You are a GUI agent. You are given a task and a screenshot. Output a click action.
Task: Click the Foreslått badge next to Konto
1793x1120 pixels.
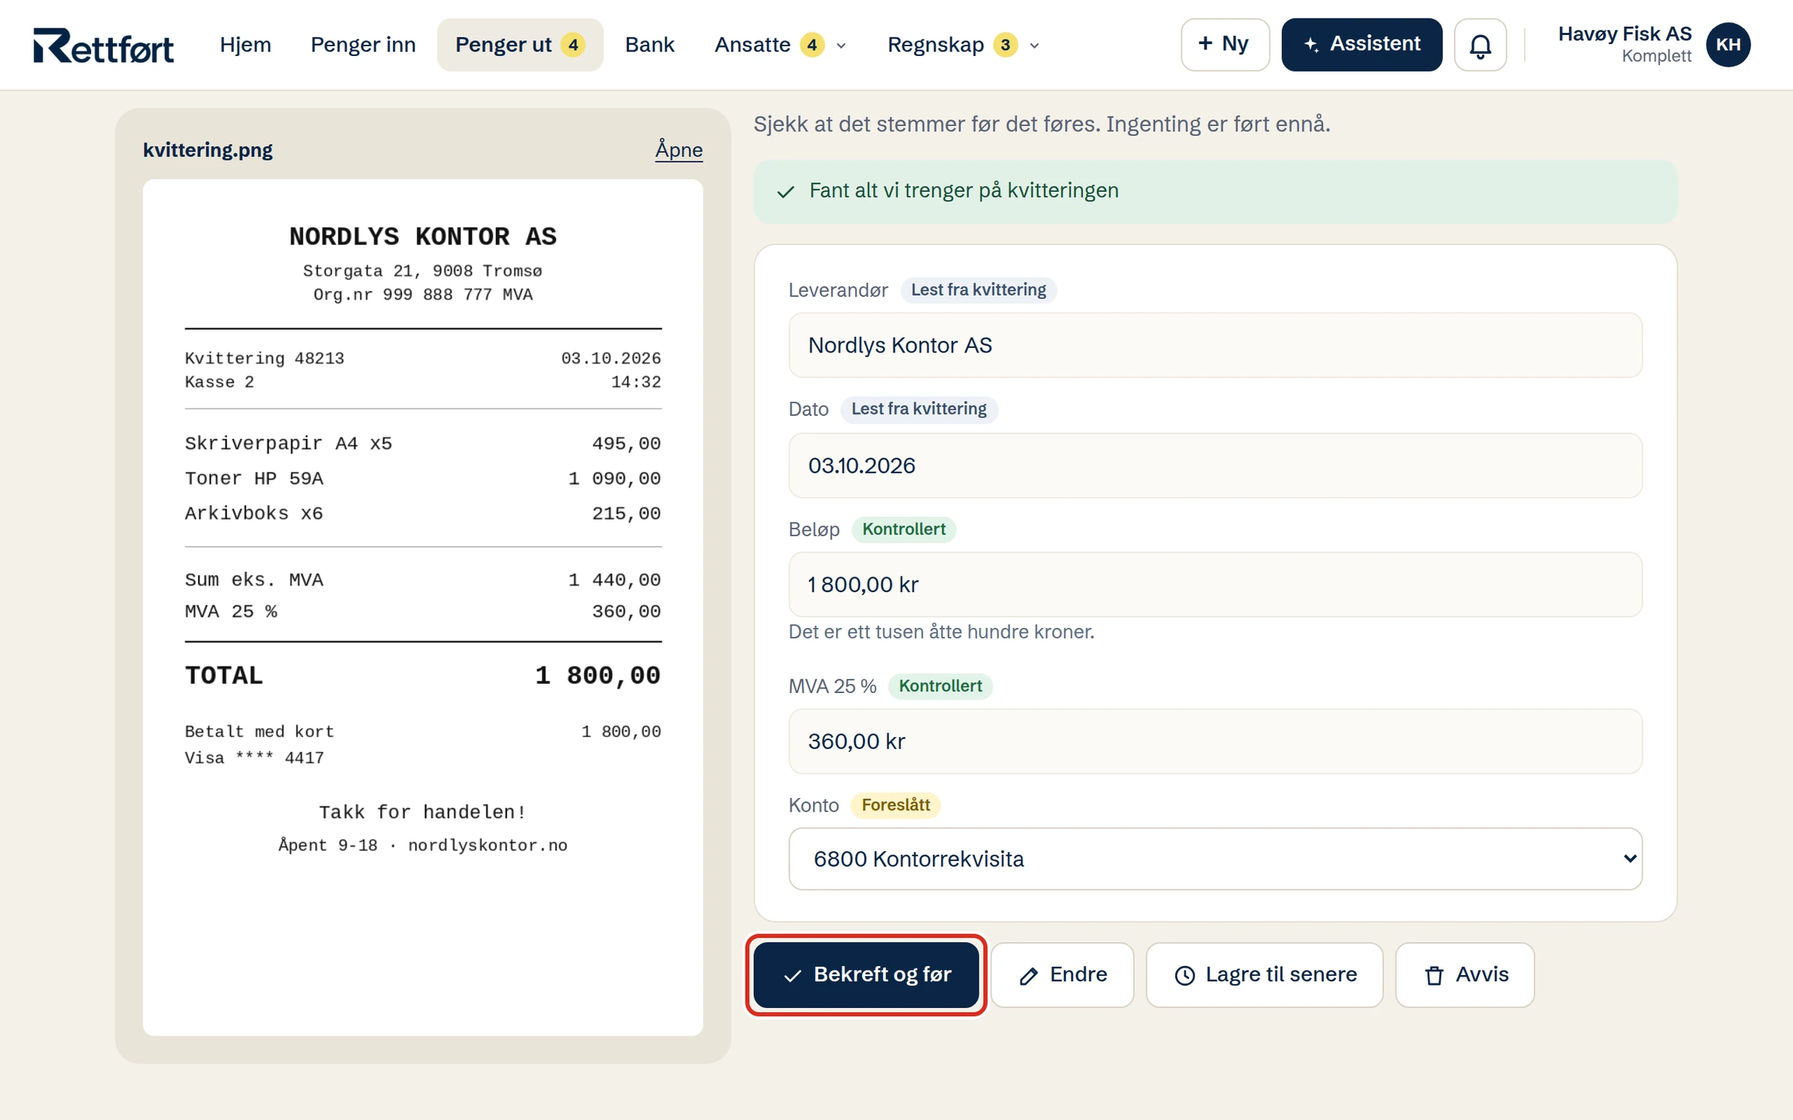pos(895,805)
